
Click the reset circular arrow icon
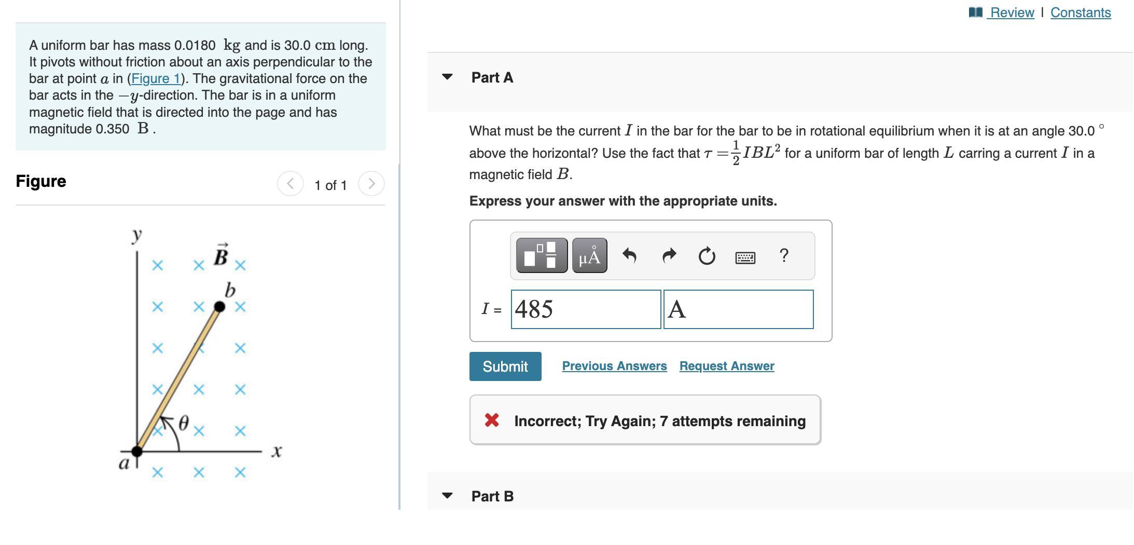point(707,256)
